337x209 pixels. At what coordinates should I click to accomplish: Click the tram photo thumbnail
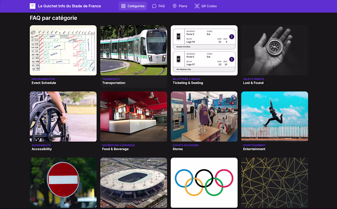click(x=134, y=50)
